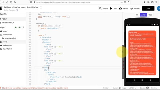
Task: Toggle Prettier formatting in the footer
Action: (x=107, y=88)
